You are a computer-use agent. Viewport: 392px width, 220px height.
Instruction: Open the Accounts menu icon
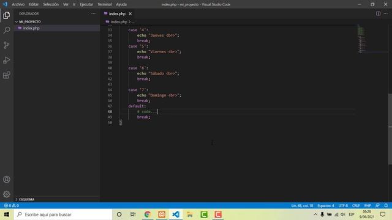[7, 179]
